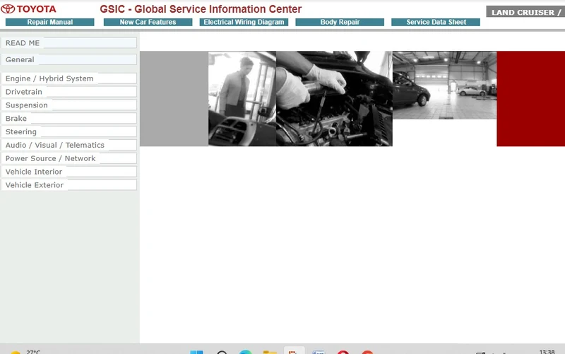565x354 pixels.
Task: Click the engine repair photo
Action: pos(334,99)
